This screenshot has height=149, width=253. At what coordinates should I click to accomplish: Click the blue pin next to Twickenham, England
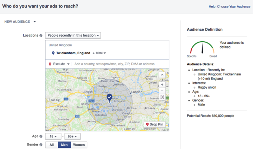(53, 53)
